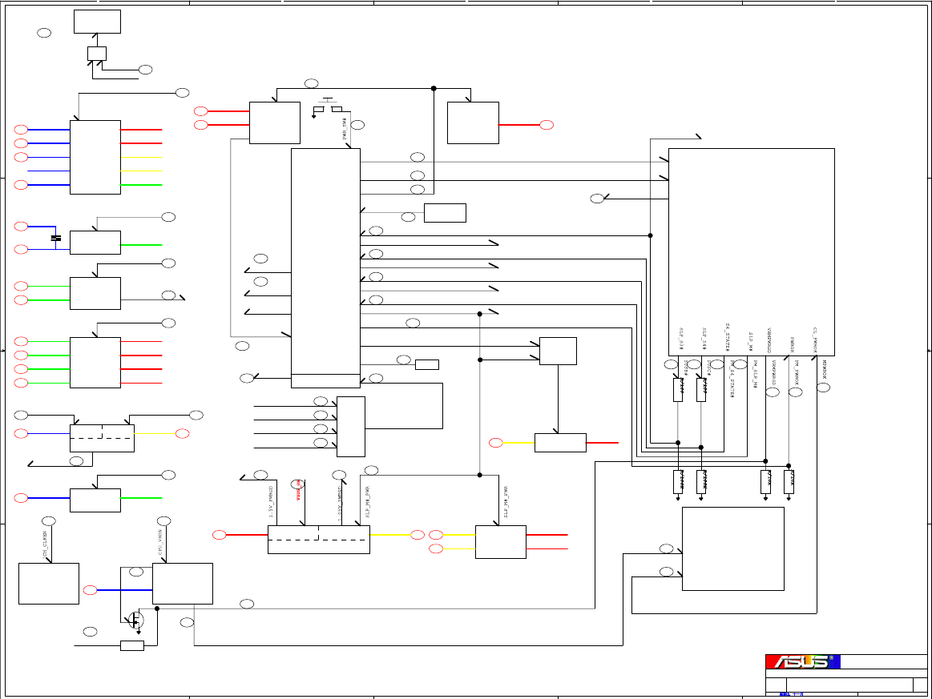Select the push-button switch symbol above PWR_SW#

pyautogui.click(x=328, y=106)
